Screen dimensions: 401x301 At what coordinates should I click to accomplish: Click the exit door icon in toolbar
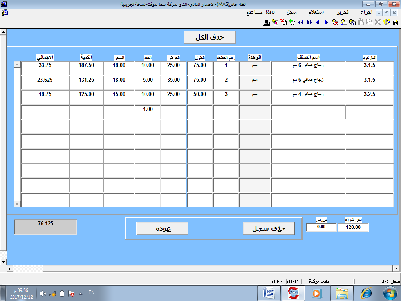click(387, 22)
